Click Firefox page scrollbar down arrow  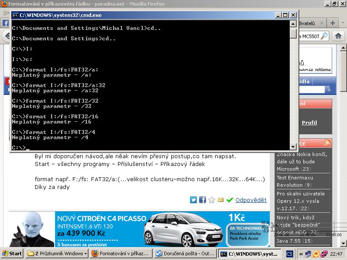click(343, 243)
